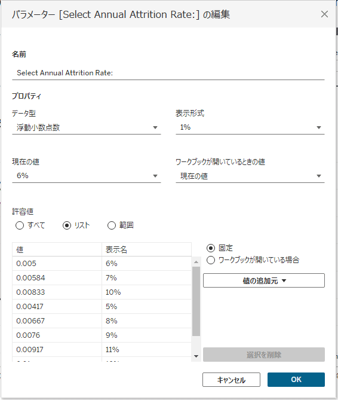The image size is (338, 400).
Task: Select the リスト radio button
Action: [67, 225]
